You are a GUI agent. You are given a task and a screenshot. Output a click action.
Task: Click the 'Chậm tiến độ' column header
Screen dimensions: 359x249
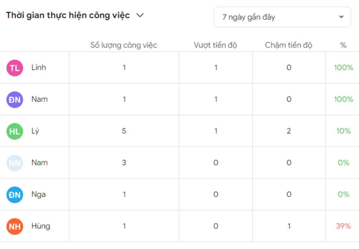288,45
